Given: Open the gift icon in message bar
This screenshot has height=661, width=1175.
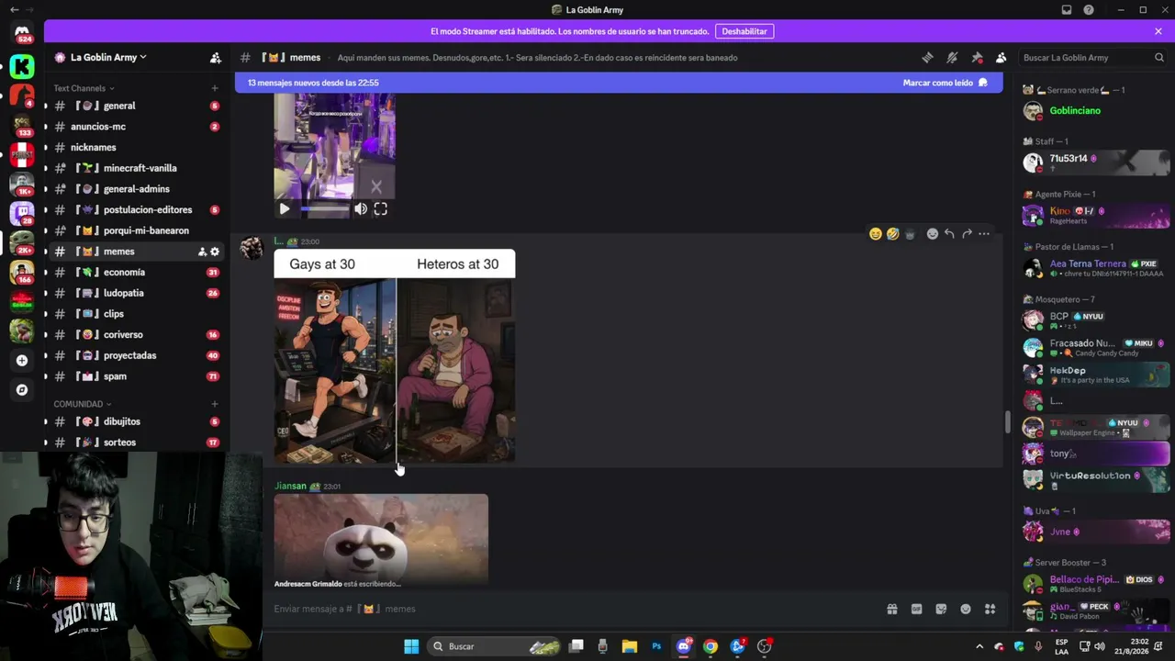Looking at the screenshot, I should (x=891, y=609).
